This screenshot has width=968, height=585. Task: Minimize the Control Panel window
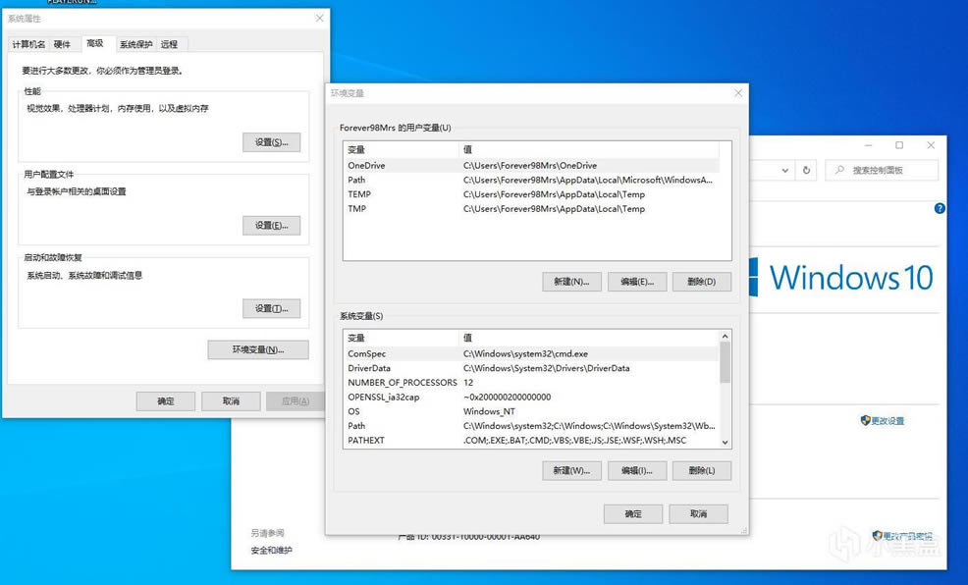(869, 145)
